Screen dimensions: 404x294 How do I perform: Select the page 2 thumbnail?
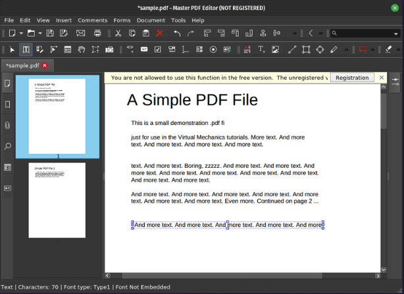point(57,200)
